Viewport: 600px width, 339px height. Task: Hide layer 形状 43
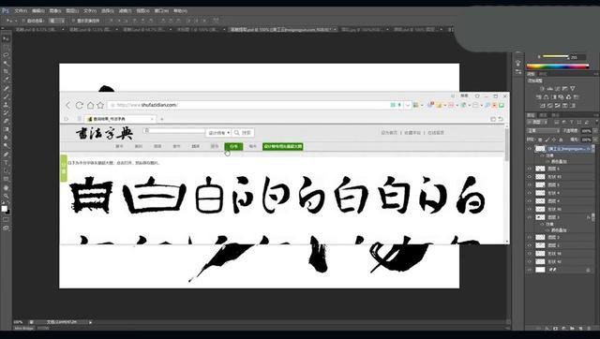click(x=530, y=177)
